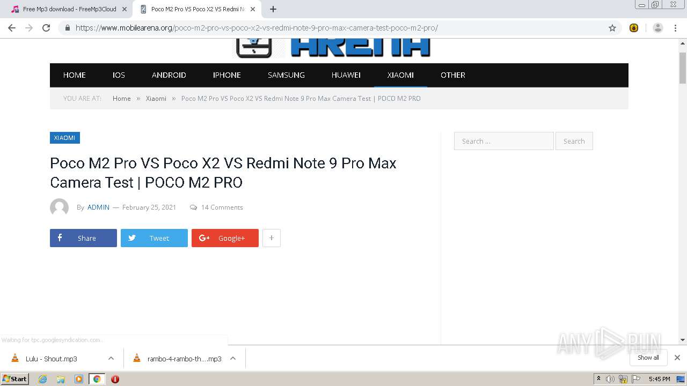Click the browser forward arrow
Image resolution: width=687 pixels, height=386 pixels.
point(29,28)
